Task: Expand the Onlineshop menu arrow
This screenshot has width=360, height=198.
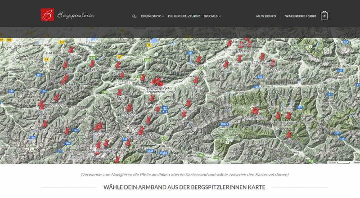Action: coord(163,16)
